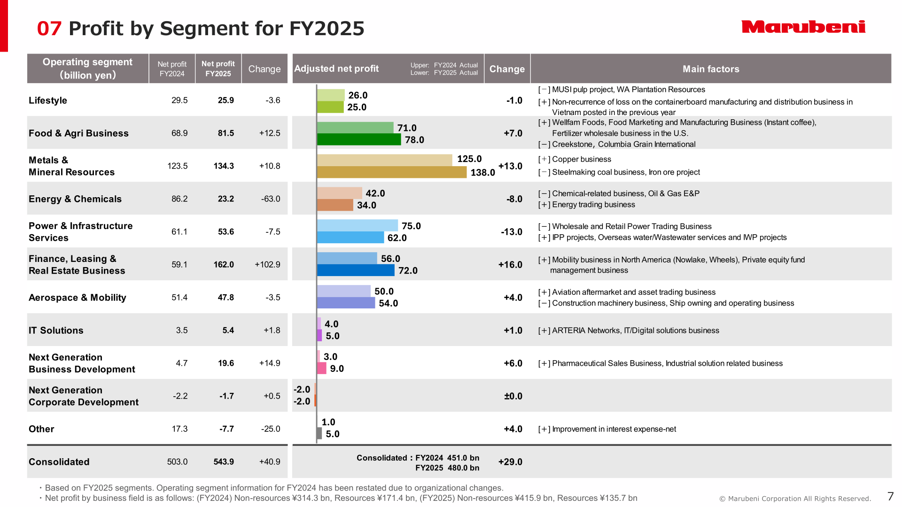Image resolution: width=902 pixels, height=507 pixels.
Task: Click adjusted change '+16.0' for Finance
Action: pos(510,265)
